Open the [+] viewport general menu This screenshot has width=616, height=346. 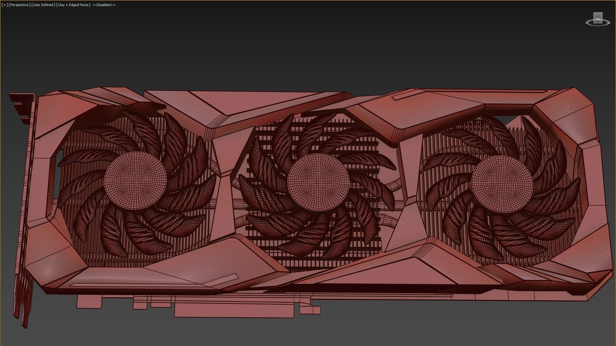click(x=4, y=5)
